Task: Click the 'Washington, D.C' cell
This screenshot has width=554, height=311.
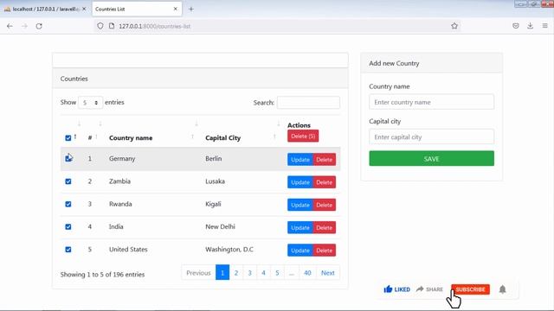Action: click(229, 250)
